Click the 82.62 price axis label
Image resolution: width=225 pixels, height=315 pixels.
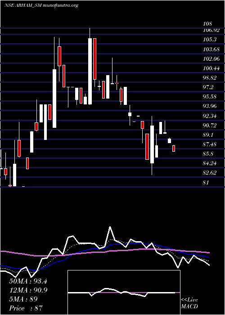pos(210,173)
